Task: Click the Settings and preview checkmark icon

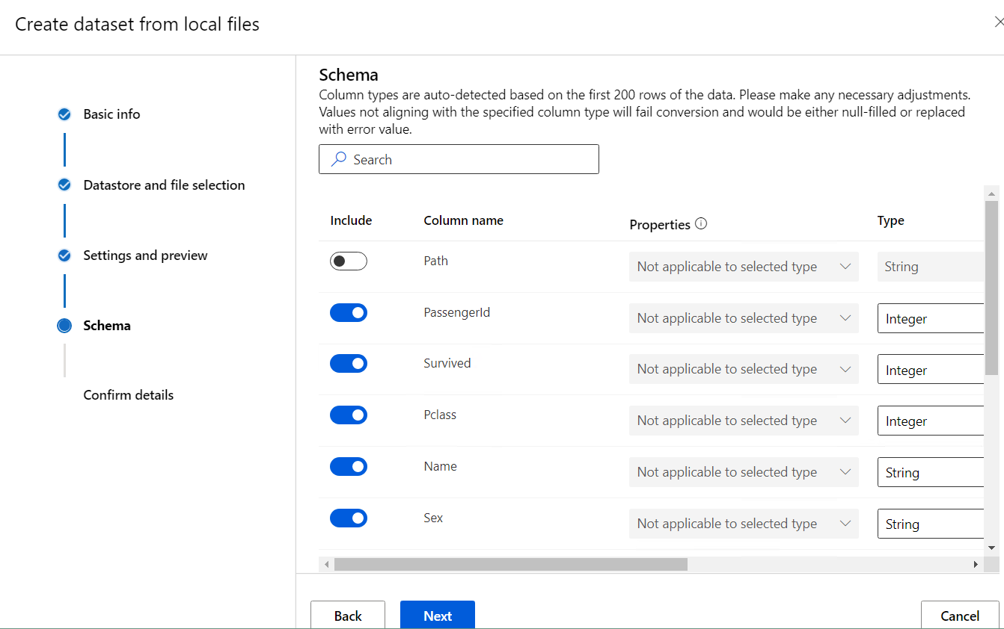Action: (x=64, y=255)
